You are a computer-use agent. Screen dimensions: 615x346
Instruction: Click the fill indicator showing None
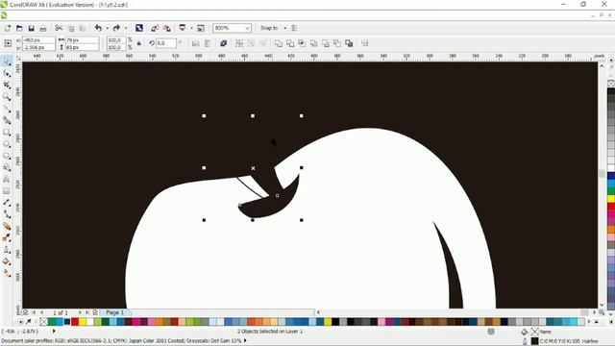coord(534,332)
